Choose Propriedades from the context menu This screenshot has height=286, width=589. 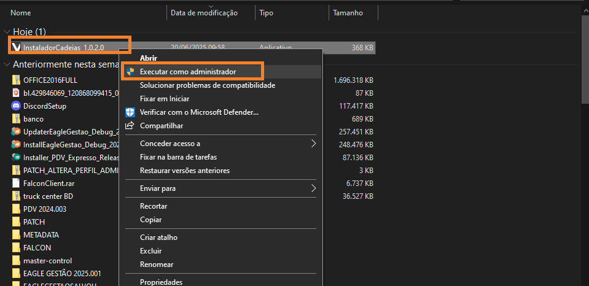(x=161, y=282)
